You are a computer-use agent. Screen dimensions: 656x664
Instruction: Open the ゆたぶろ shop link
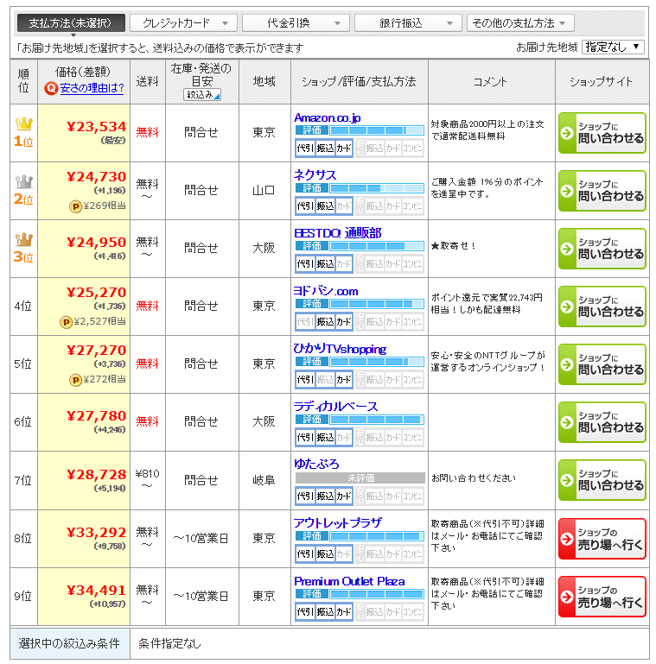(x=316, y=465)
